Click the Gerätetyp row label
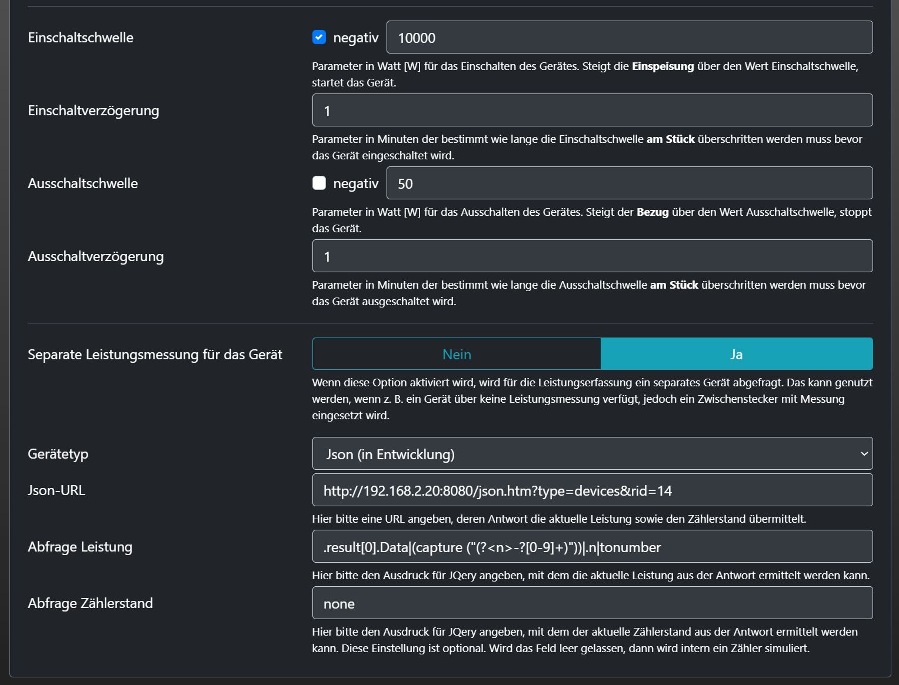This screenshot has width=899, height=685. (x=58, y=454)
